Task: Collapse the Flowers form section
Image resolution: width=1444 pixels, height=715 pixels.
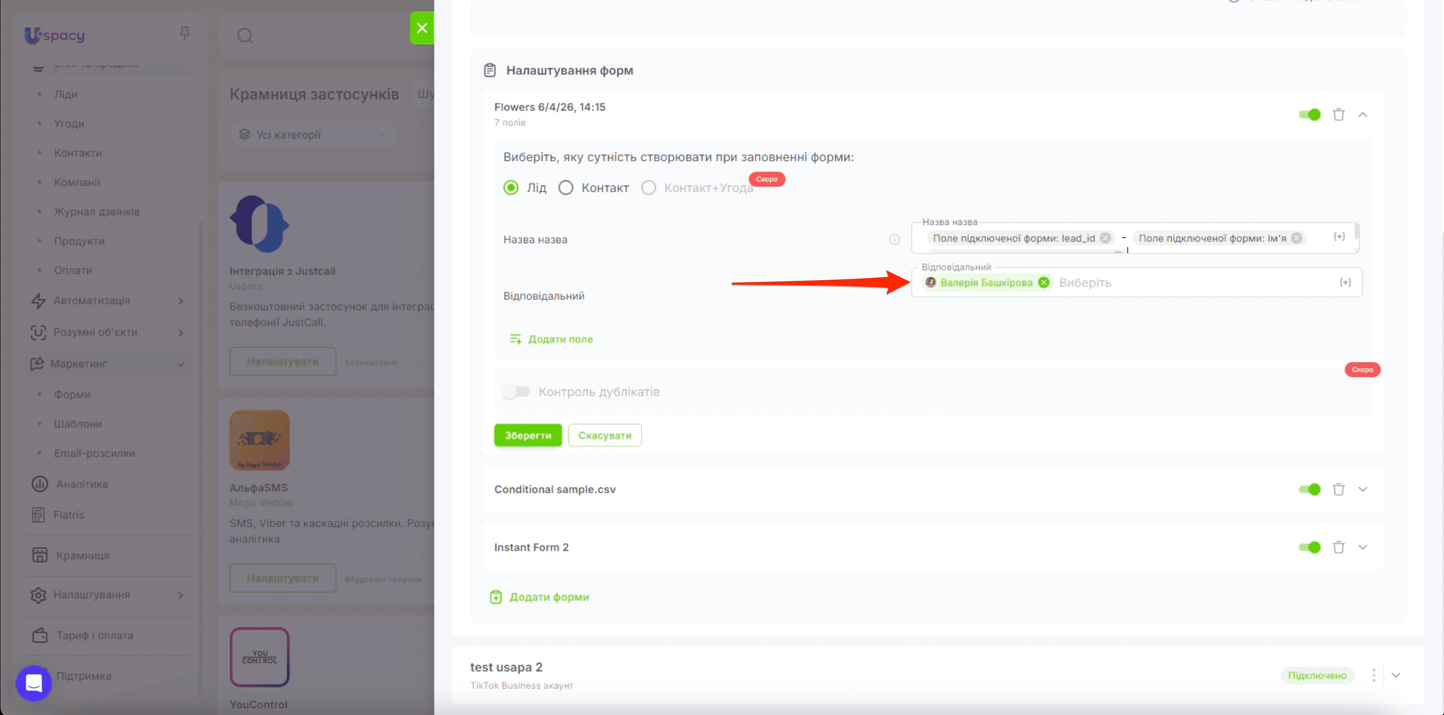Action: tap(1363, 114)
